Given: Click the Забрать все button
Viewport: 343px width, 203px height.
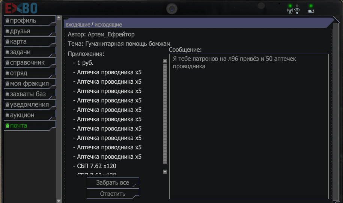Looking at the screenshot, I should pos(113,182).
